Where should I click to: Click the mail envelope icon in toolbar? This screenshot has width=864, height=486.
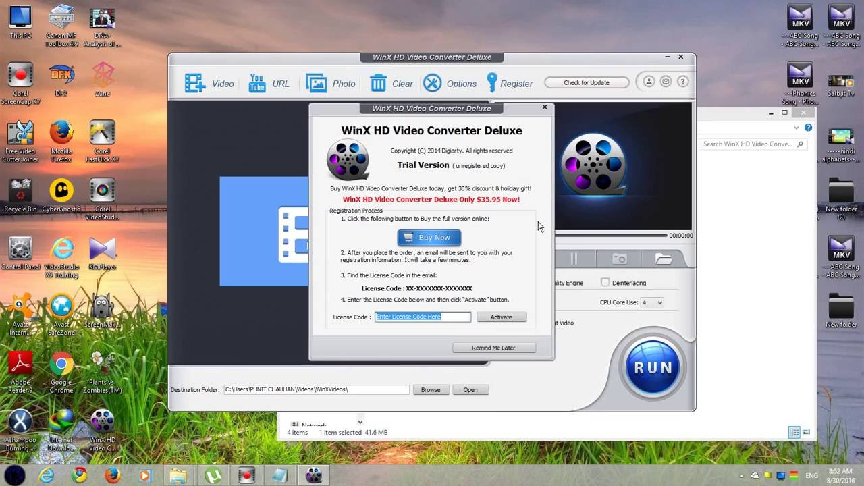666,82
